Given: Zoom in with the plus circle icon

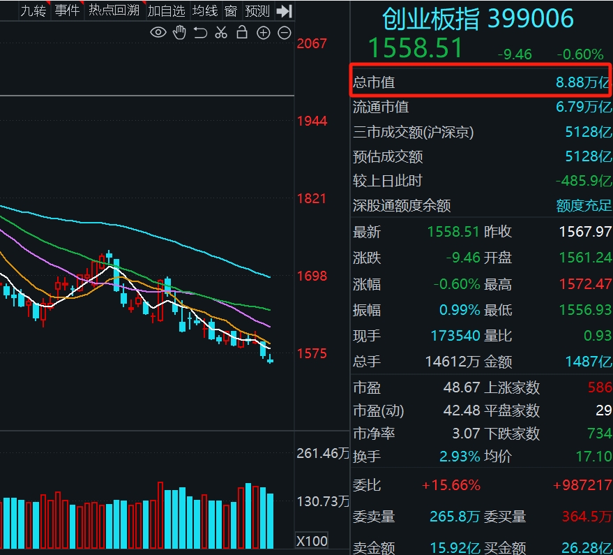Looking at the screenshot, I should [x=263, y=32].
